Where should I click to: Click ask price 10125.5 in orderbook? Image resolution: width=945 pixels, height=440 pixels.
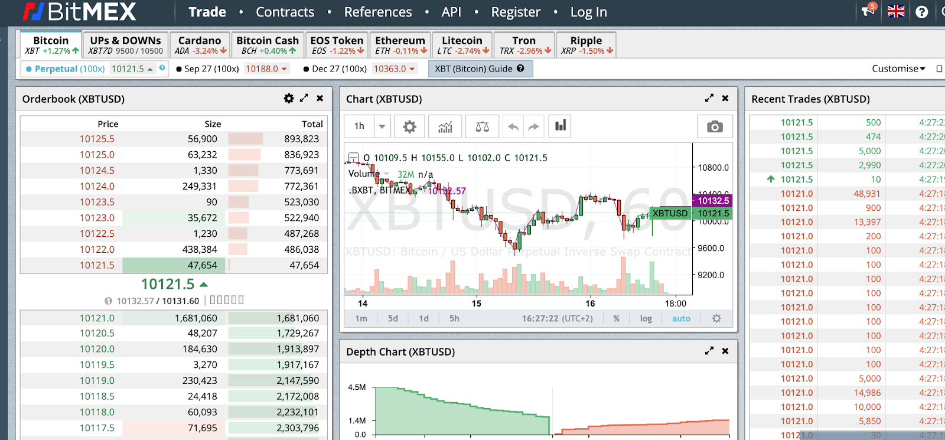[x=97, y=139]
